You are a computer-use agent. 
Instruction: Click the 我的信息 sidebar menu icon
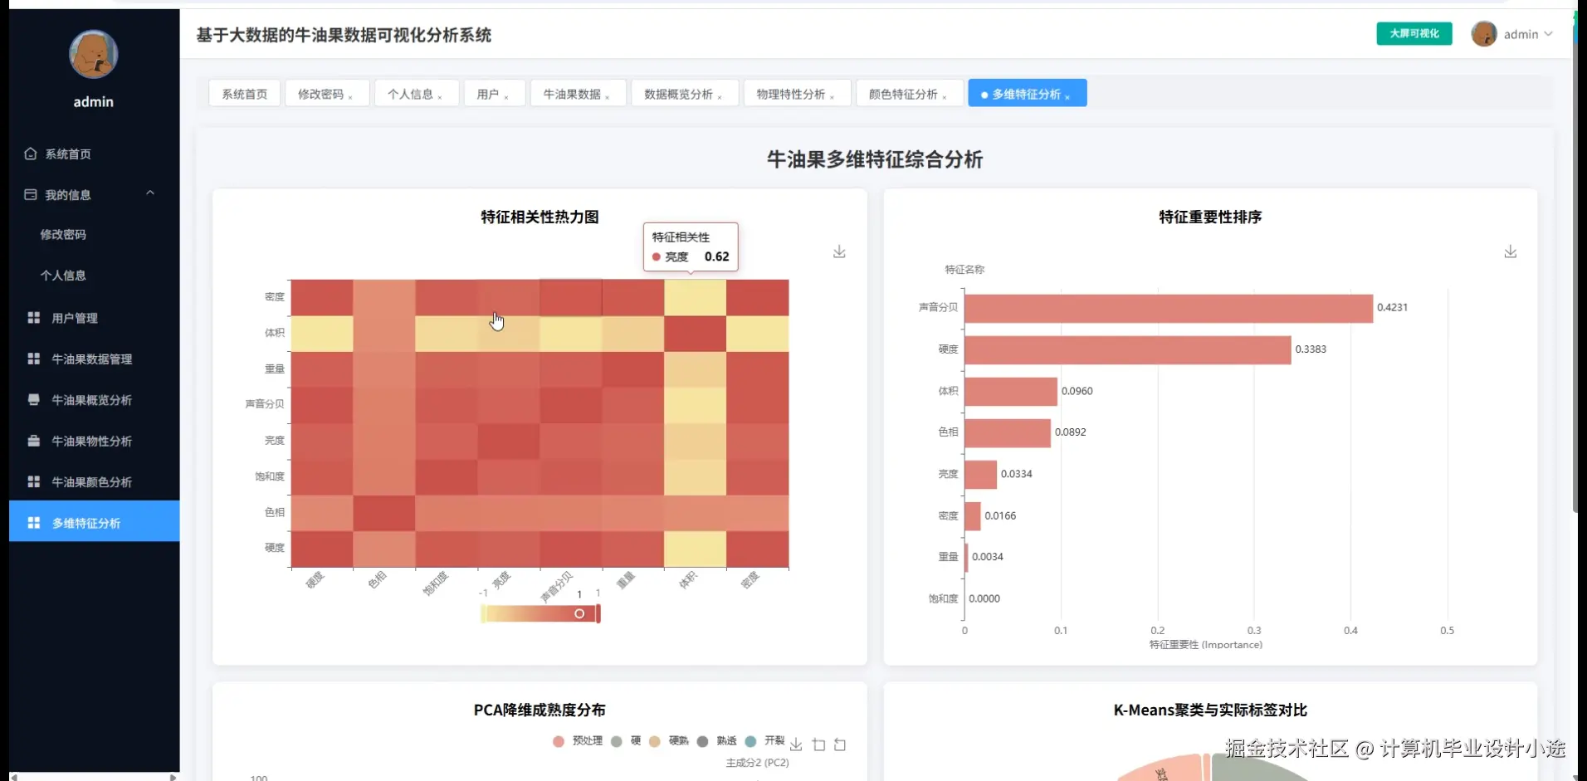31,194
